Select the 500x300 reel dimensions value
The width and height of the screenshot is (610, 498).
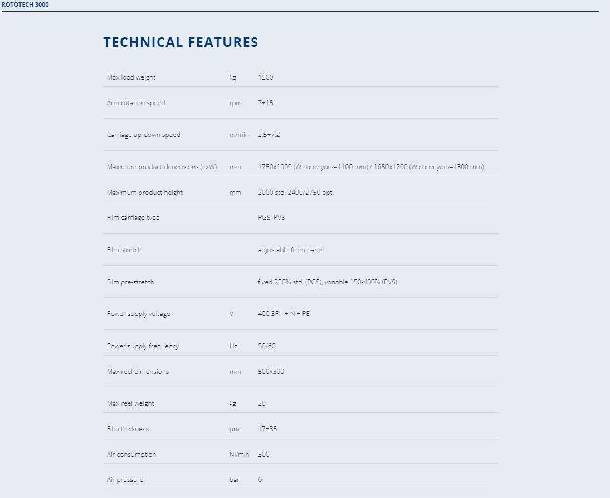click(271, 371)
